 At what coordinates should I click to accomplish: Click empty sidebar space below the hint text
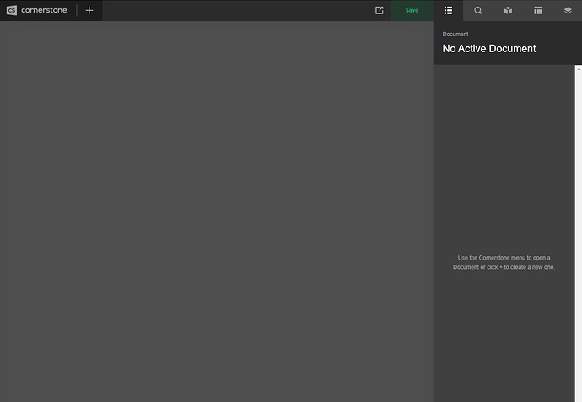(504, 337)
